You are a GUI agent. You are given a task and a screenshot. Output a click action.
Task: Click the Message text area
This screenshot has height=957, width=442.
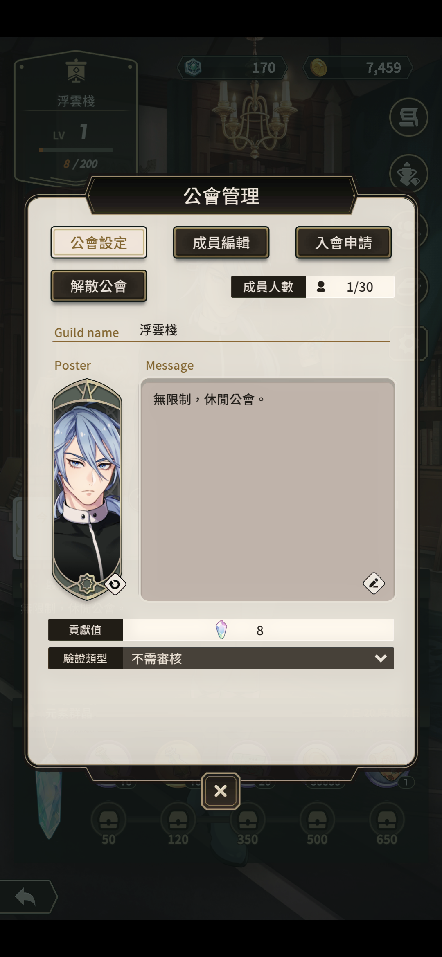tap(268, 490)
